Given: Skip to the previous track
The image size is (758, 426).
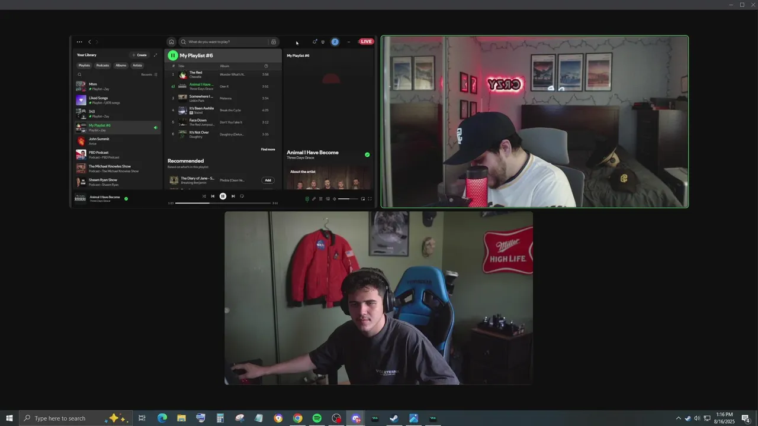Looking at the screenshot, I should click(213, 196).
